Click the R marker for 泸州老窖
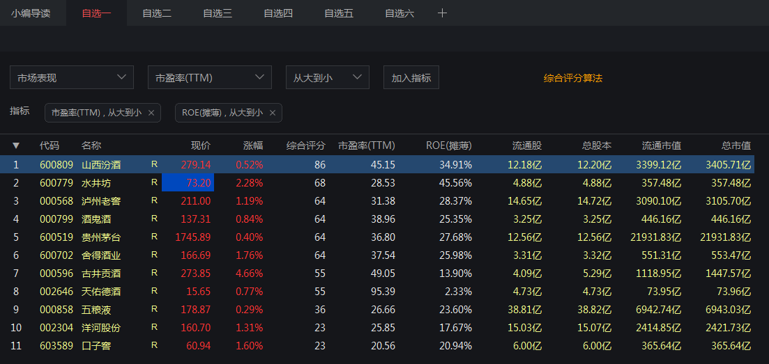The height and width of the screenshot is (364, 769). 155,201
